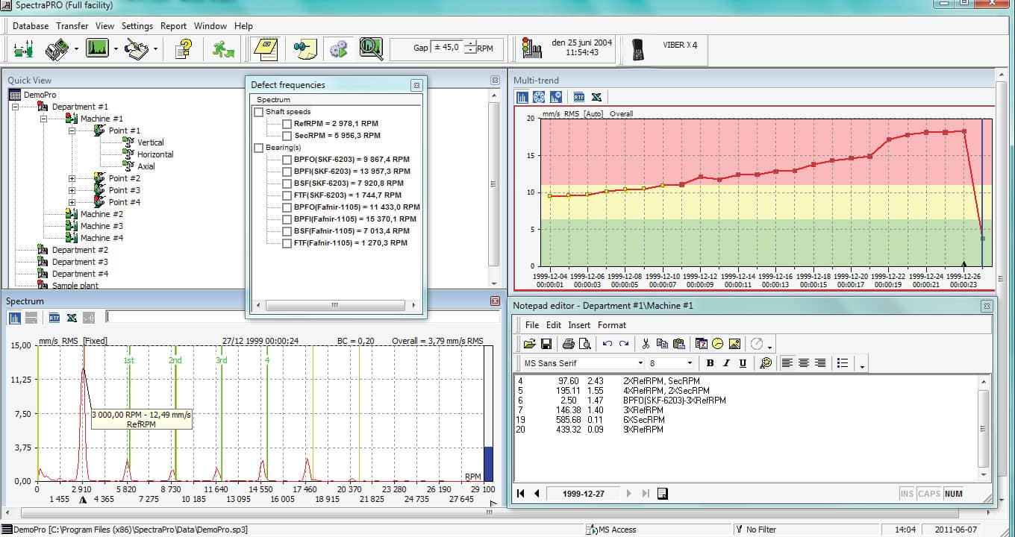Viewport: 1015px width, 537px height.
Task: Click the green running man exit icon
Action: click(222, 50)
